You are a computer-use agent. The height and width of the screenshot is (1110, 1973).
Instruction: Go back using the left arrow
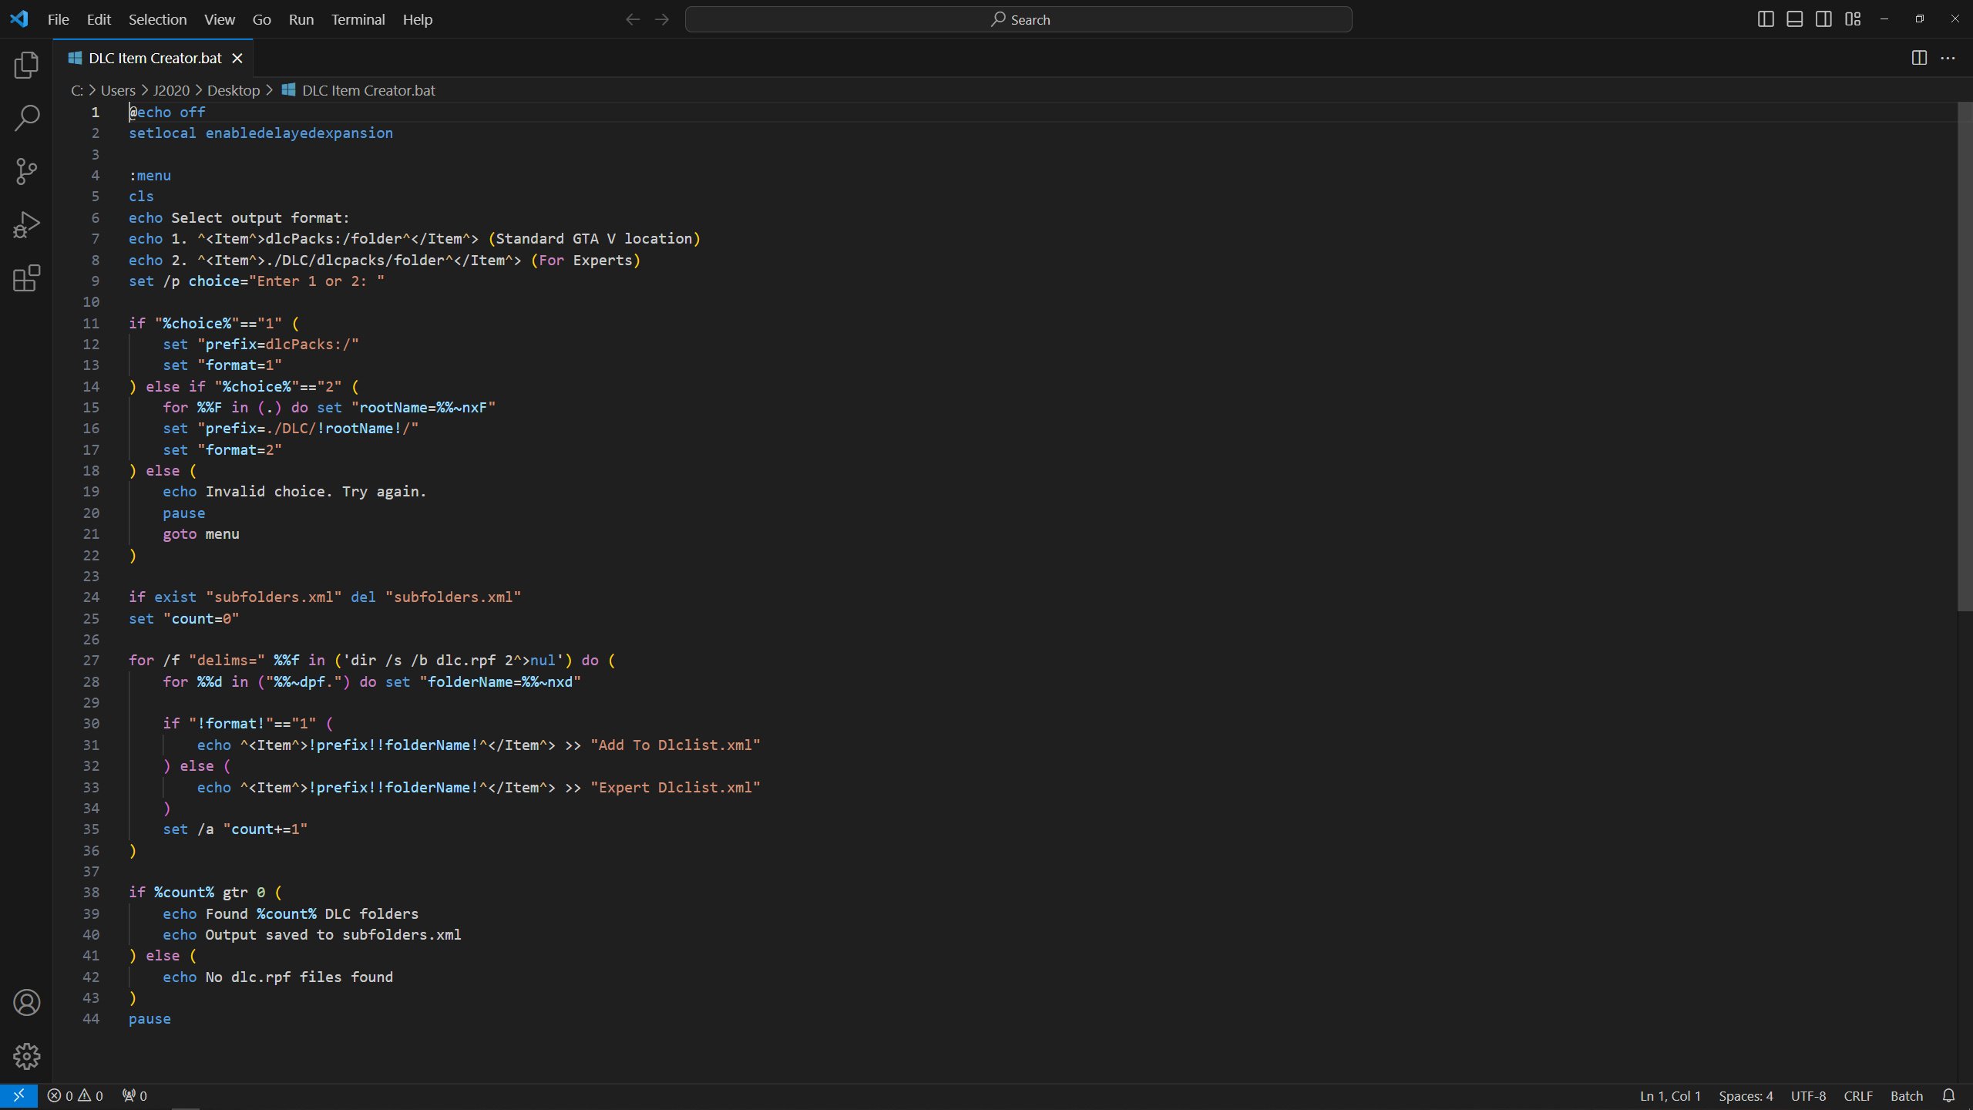click(633, 19)
